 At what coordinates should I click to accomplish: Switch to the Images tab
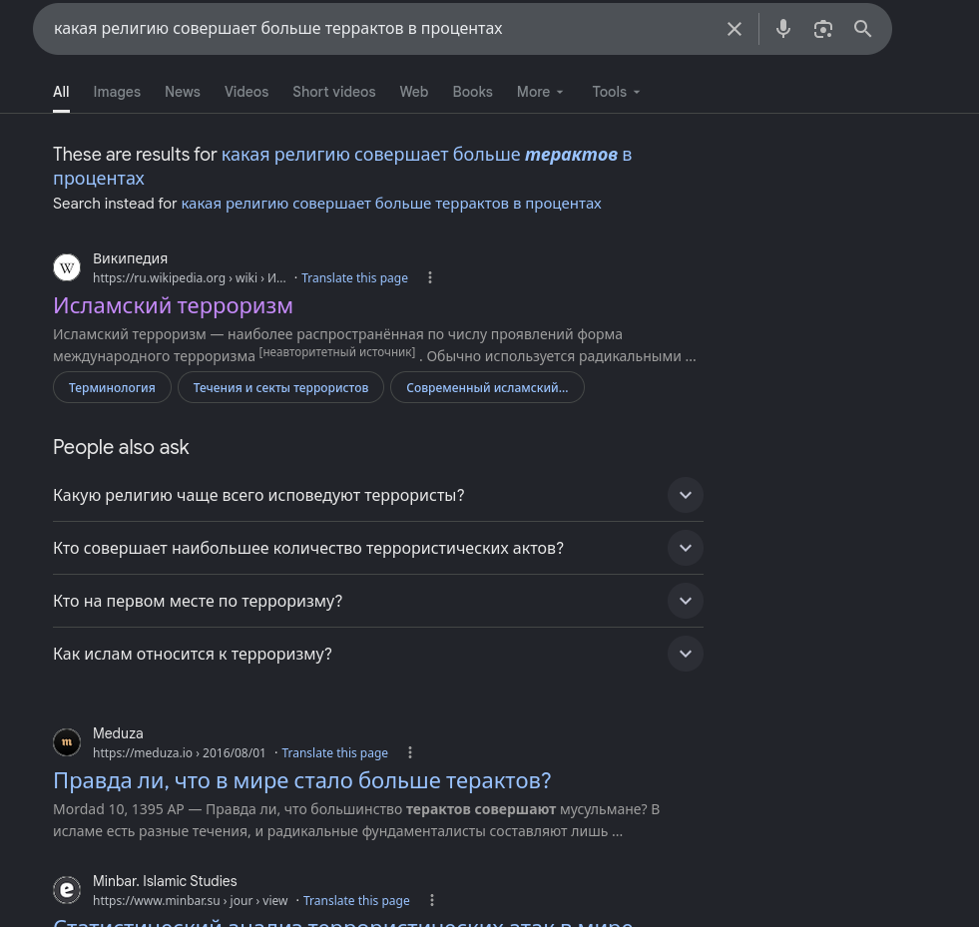tap(117, 92)
